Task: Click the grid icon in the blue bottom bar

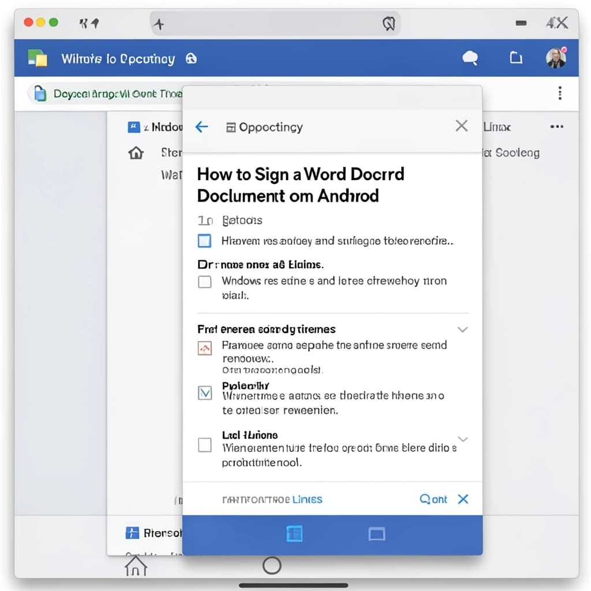Action: pyautogui.click(x=294, y=534)
